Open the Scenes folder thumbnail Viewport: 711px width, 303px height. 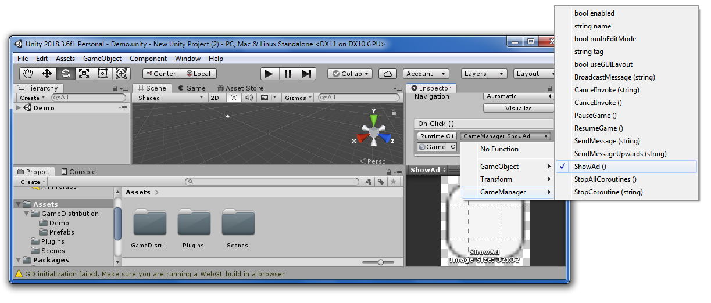click(238, 222)
